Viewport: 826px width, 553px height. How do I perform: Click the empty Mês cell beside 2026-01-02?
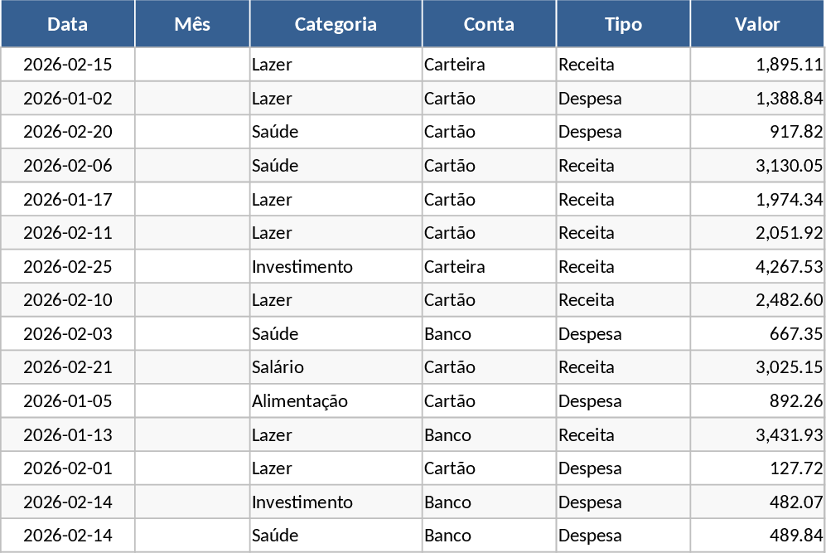(x=192, y=99)
